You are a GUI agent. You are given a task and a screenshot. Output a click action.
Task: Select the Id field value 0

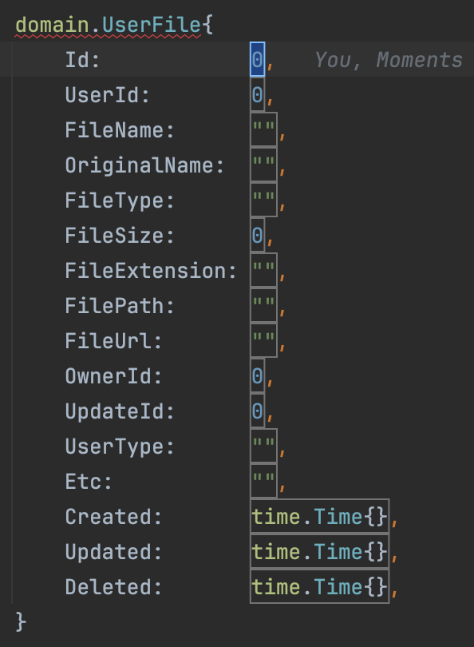[x=257, y=59]
